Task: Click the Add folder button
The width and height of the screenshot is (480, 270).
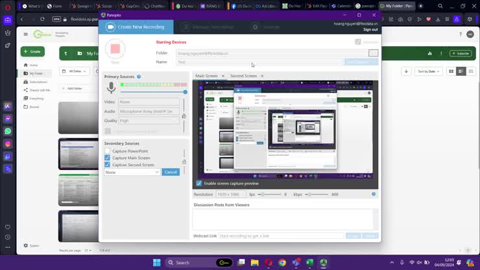Action: tap(72, 88)
